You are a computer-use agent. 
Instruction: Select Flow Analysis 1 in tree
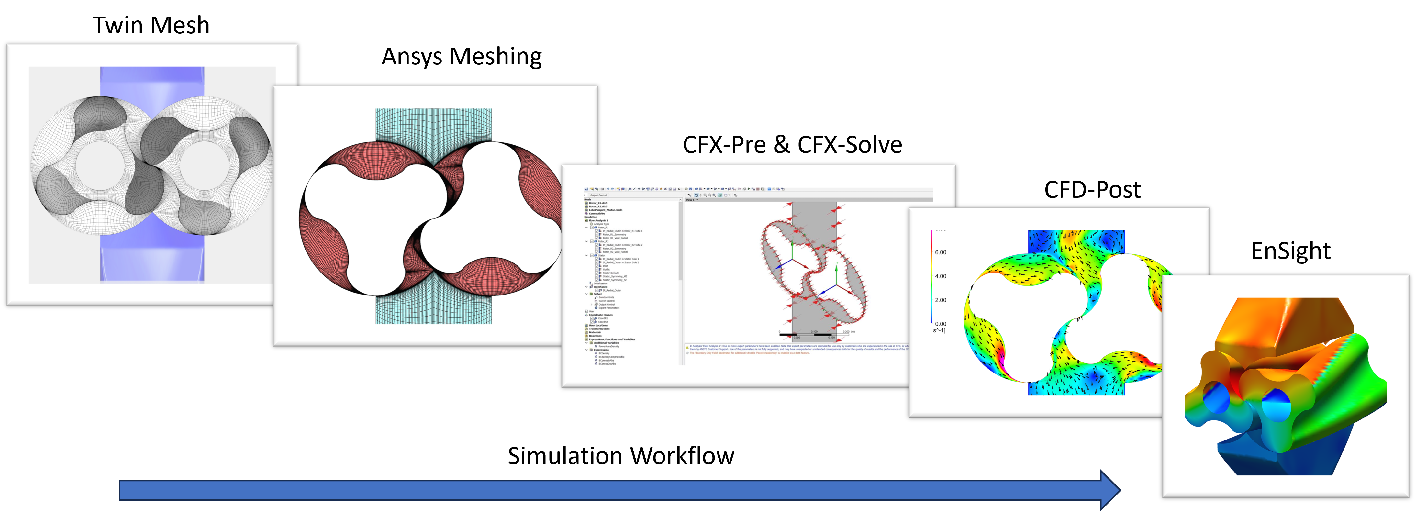(x=599, y=220)
